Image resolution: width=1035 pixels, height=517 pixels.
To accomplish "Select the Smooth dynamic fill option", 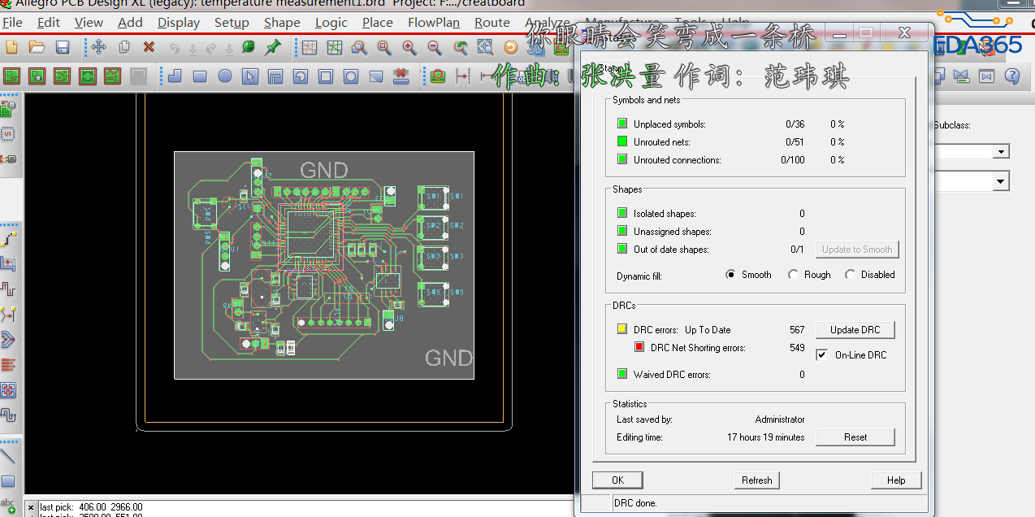I will pyautogui.click(x=730, y=275).
